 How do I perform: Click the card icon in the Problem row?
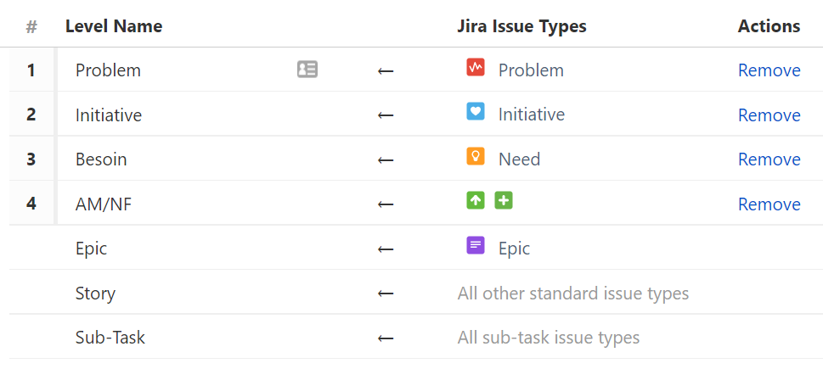(x=307, y=70)
